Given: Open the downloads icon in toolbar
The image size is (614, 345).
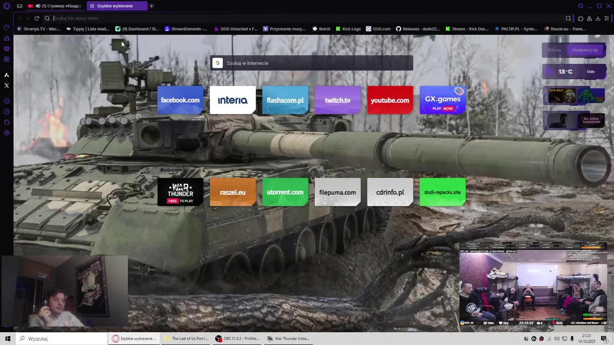Looking at the screenshot, I should (598, 18).
